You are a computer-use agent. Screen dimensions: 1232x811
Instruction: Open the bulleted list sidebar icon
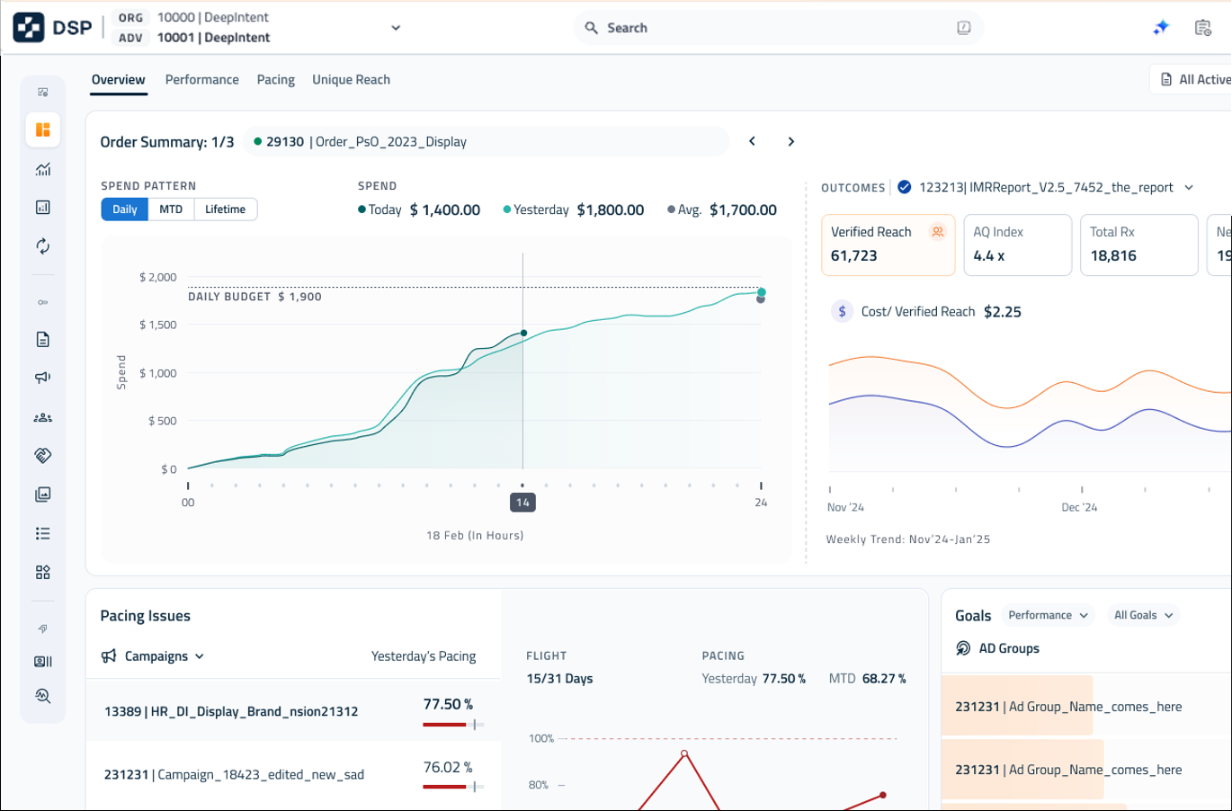43,534
